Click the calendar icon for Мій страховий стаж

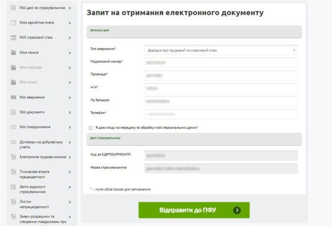15,38
